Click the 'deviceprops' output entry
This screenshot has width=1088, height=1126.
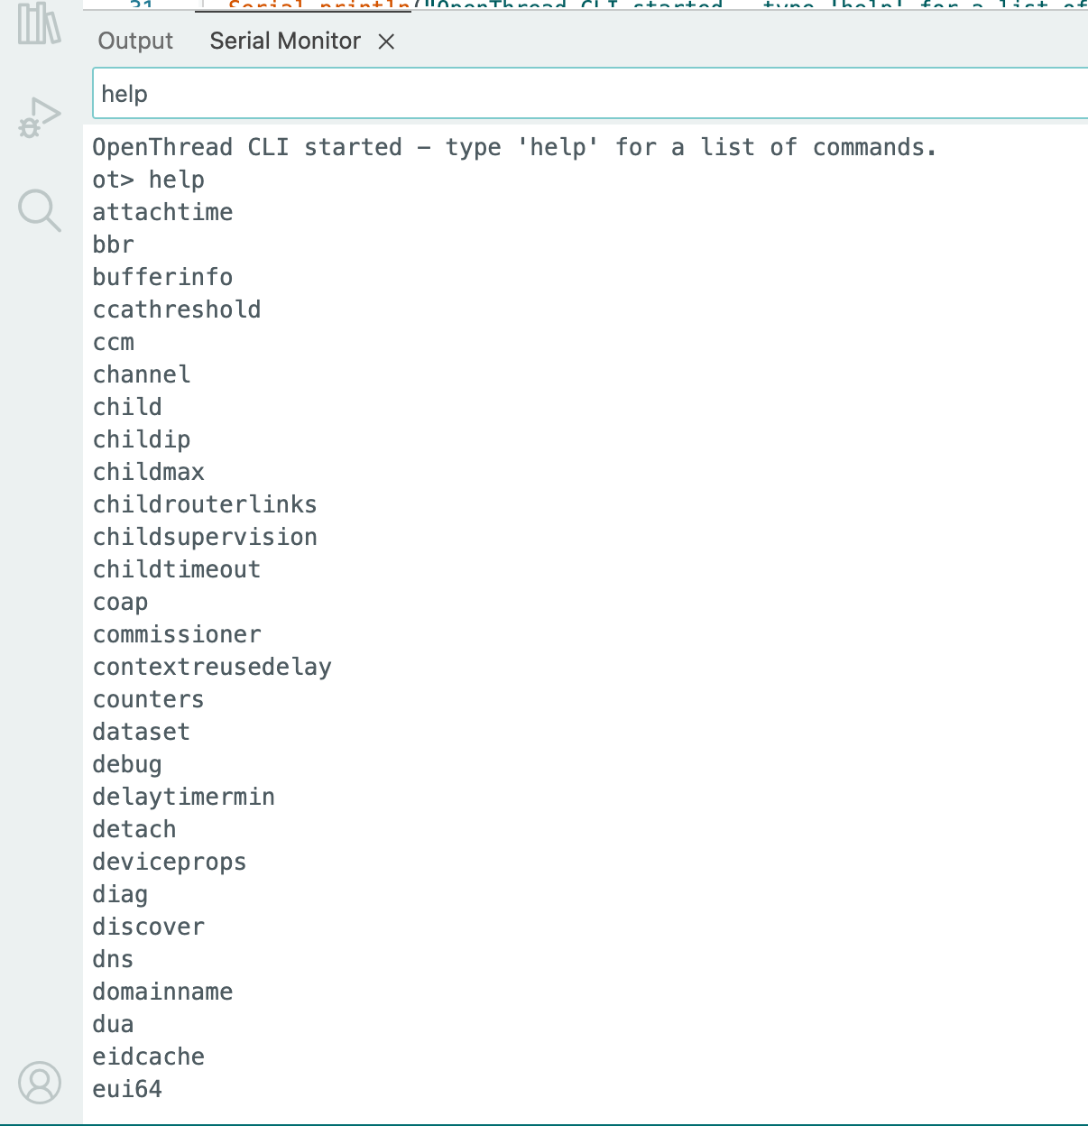point(170,862)
